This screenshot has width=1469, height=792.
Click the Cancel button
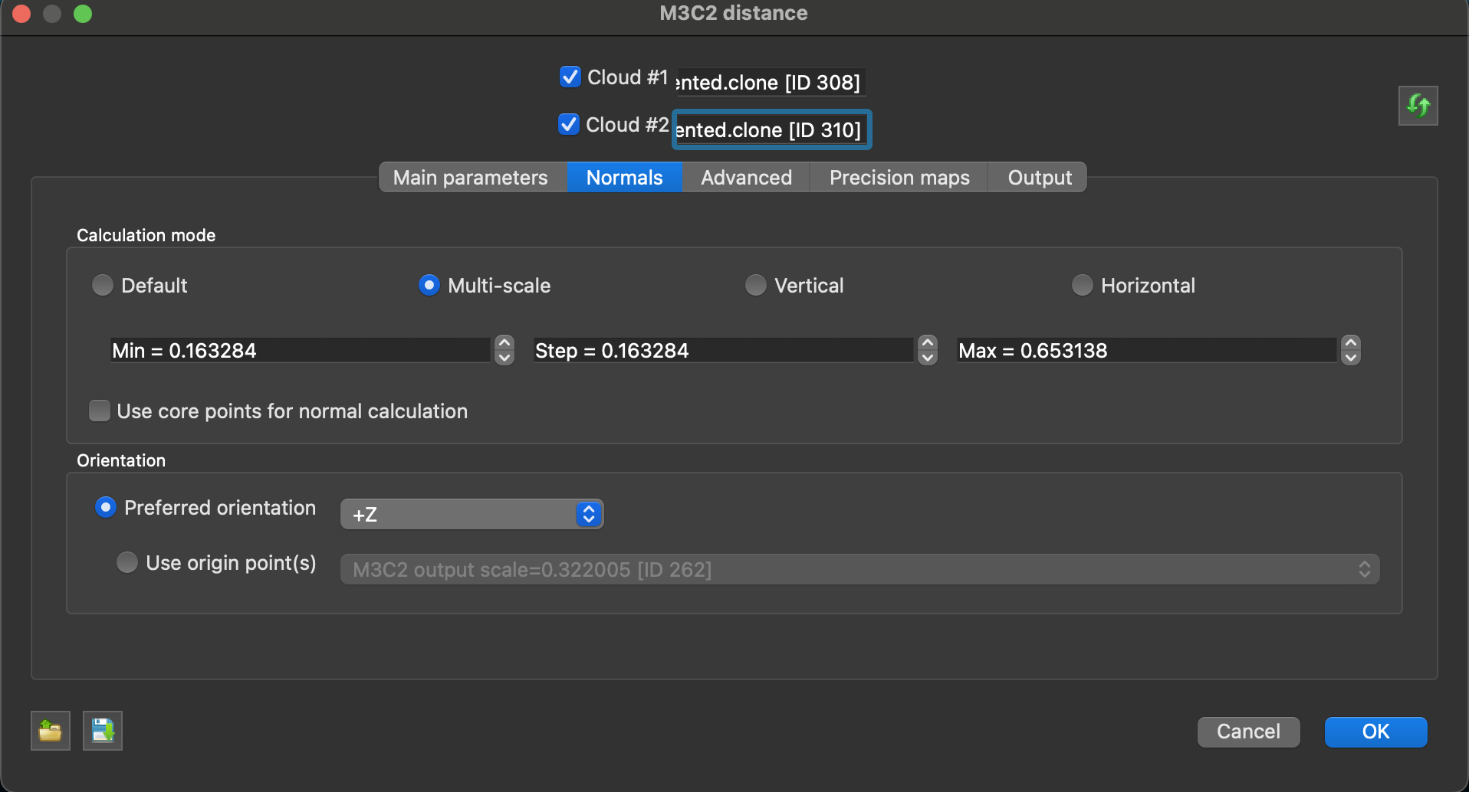[1248, 731]
